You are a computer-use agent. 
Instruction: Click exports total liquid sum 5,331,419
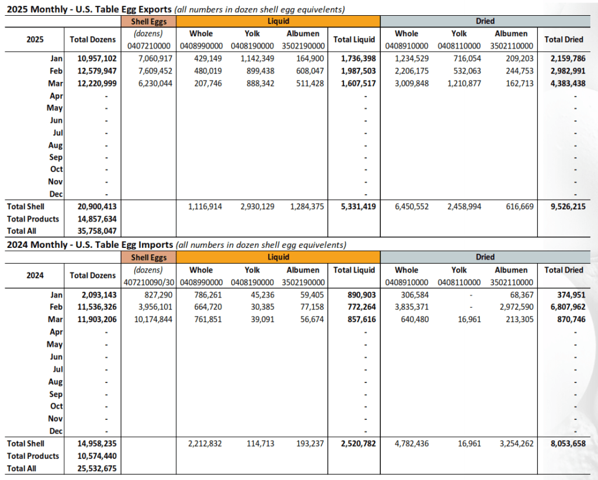point(359,206)
